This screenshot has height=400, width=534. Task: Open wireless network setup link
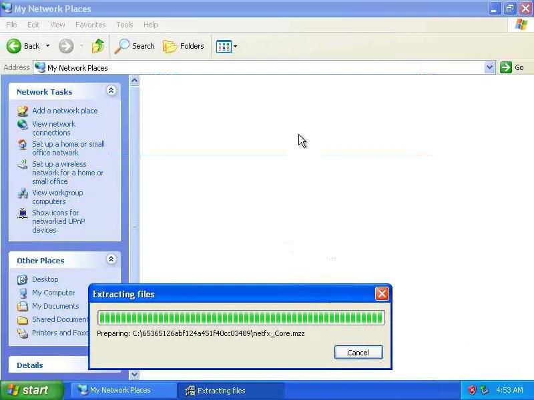pyautogui.click(x=67, y=173)
